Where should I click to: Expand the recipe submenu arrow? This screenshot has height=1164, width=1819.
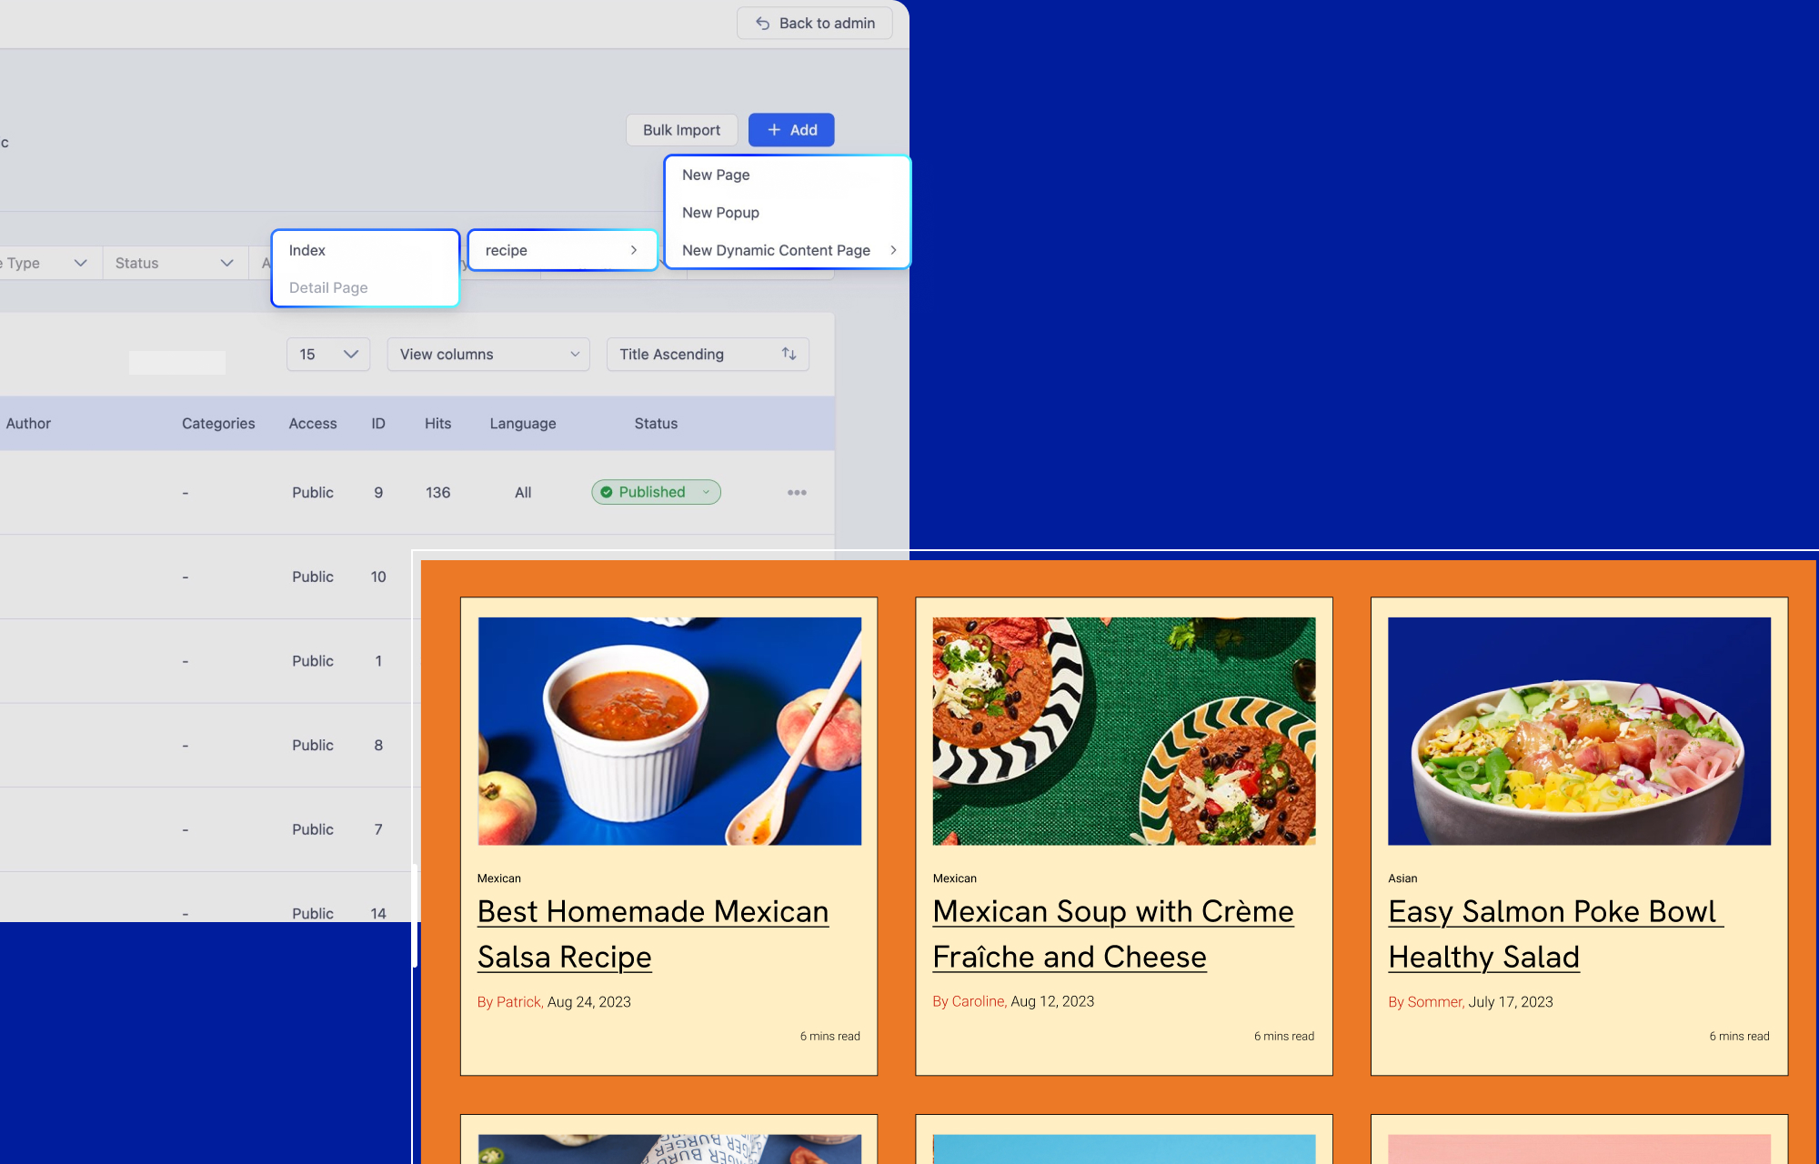634,250
